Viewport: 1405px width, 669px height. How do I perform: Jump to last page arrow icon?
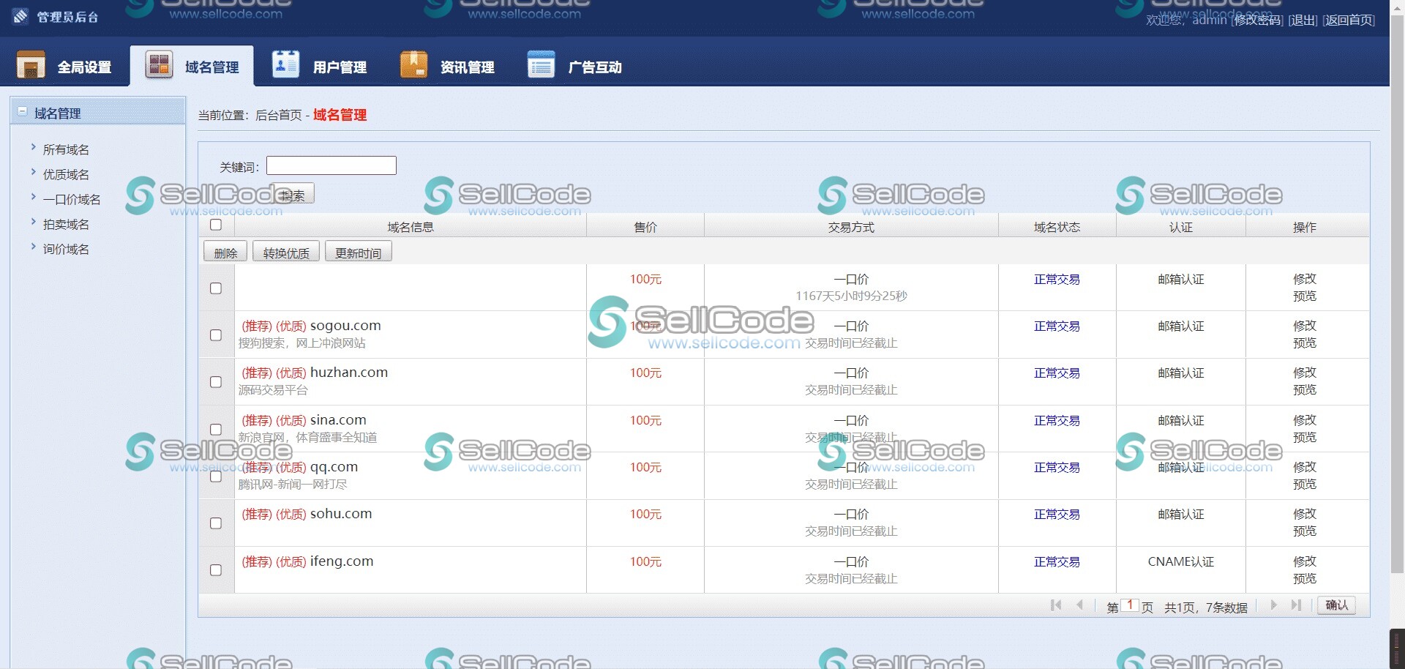pyautogui.click(x=1296, y=605)
